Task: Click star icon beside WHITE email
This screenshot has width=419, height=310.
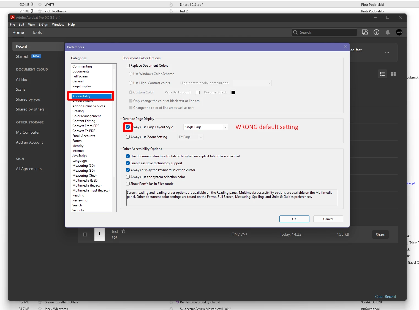Action: pos(40,4)
